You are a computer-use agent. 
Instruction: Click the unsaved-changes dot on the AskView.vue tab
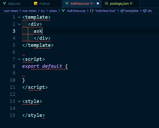click(98, 4)
